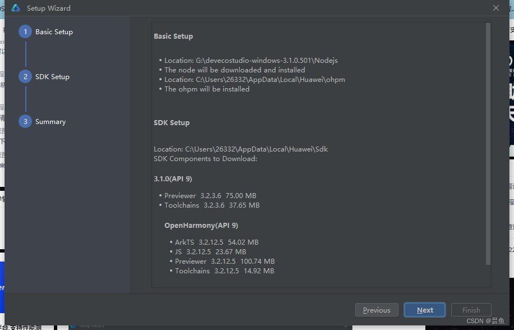The image size is (514, 330).
Task: Click 'The node will be downloaded and installed'
Action: (235, 70)
